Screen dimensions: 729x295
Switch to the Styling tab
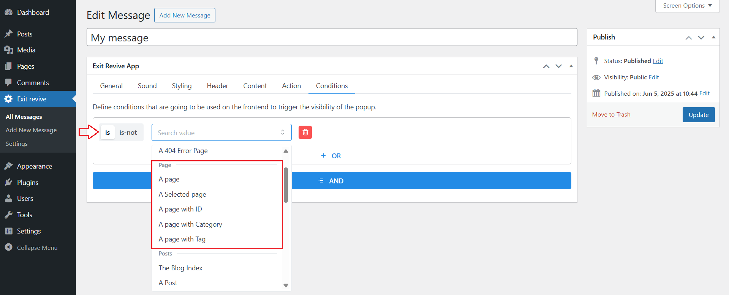pos(182,86)
